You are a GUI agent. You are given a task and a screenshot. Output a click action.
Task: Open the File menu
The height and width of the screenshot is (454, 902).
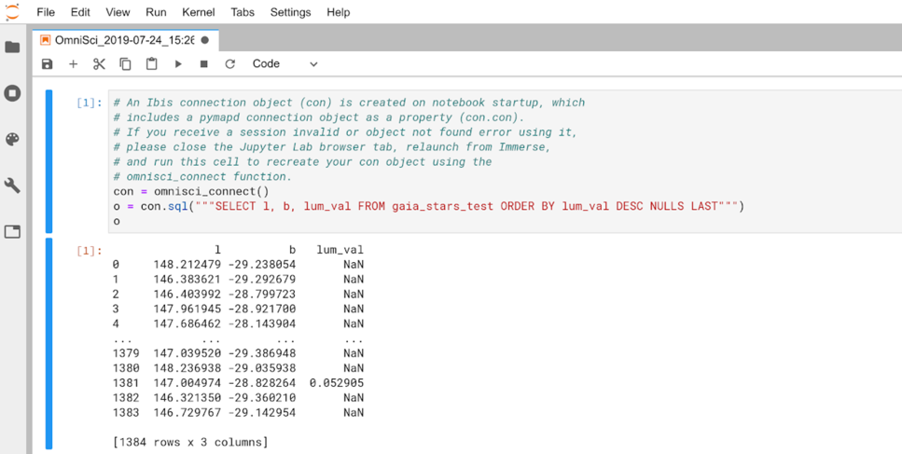(x=46, y=12)
